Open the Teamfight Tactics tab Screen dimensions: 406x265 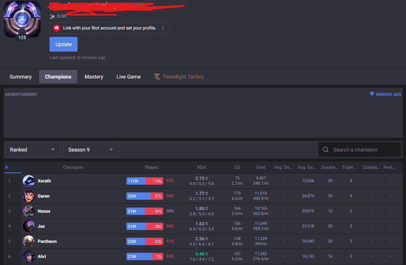tap(179, 77)
